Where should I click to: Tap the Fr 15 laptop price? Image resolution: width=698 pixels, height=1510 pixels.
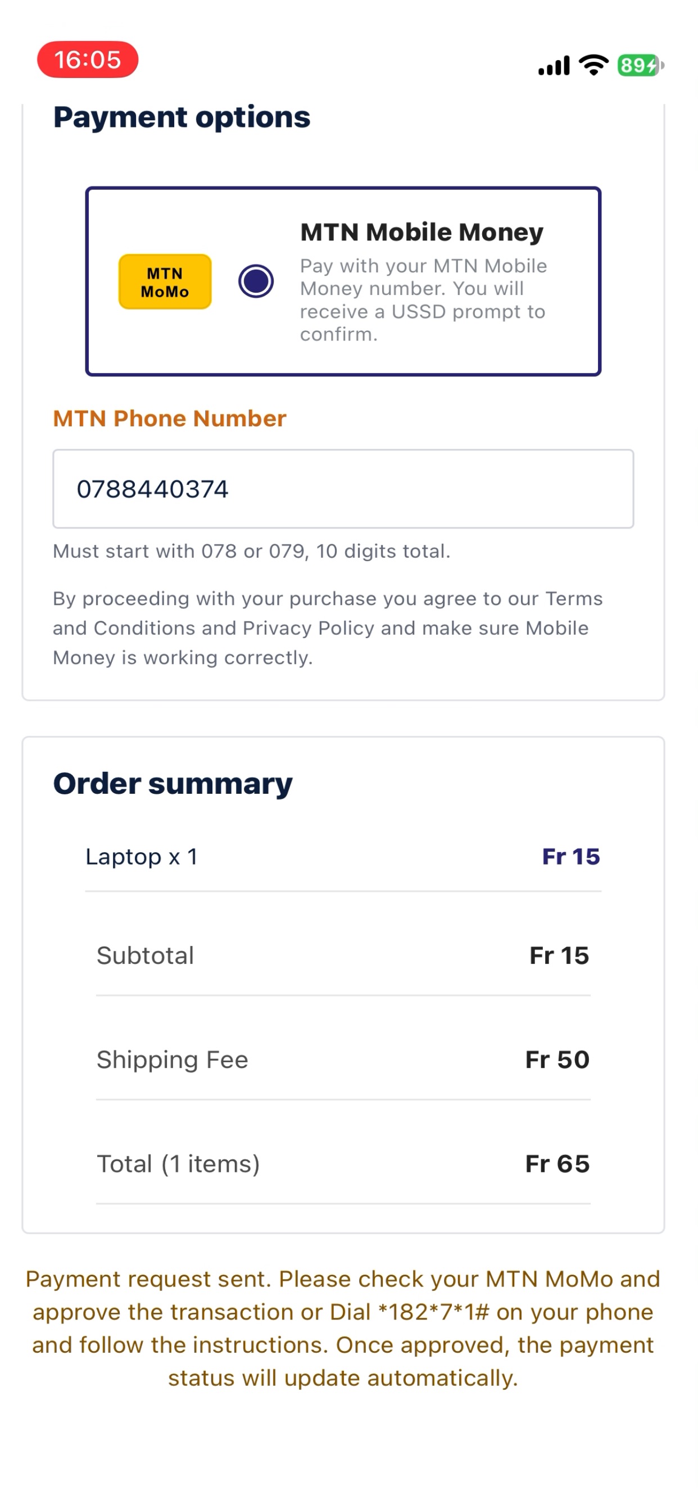(x=571, y=857)
